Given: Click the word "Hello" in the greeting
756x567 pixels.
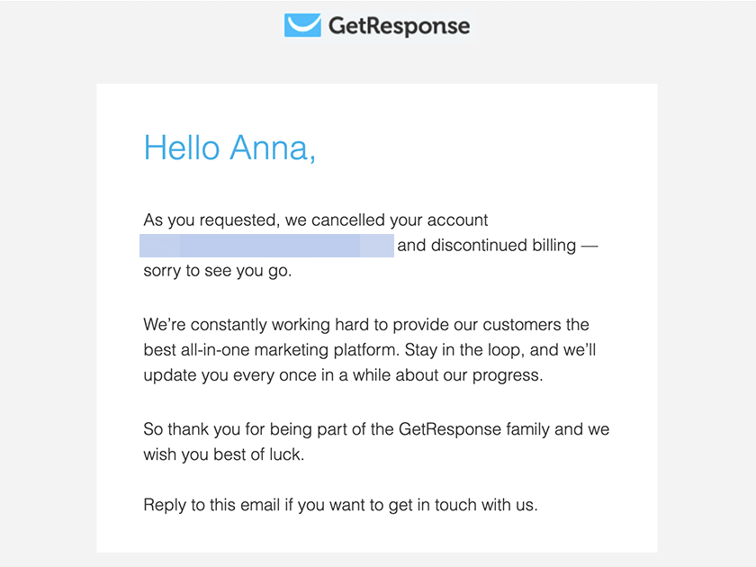Looking at the screenshot, I should click(x=182, y=148).
